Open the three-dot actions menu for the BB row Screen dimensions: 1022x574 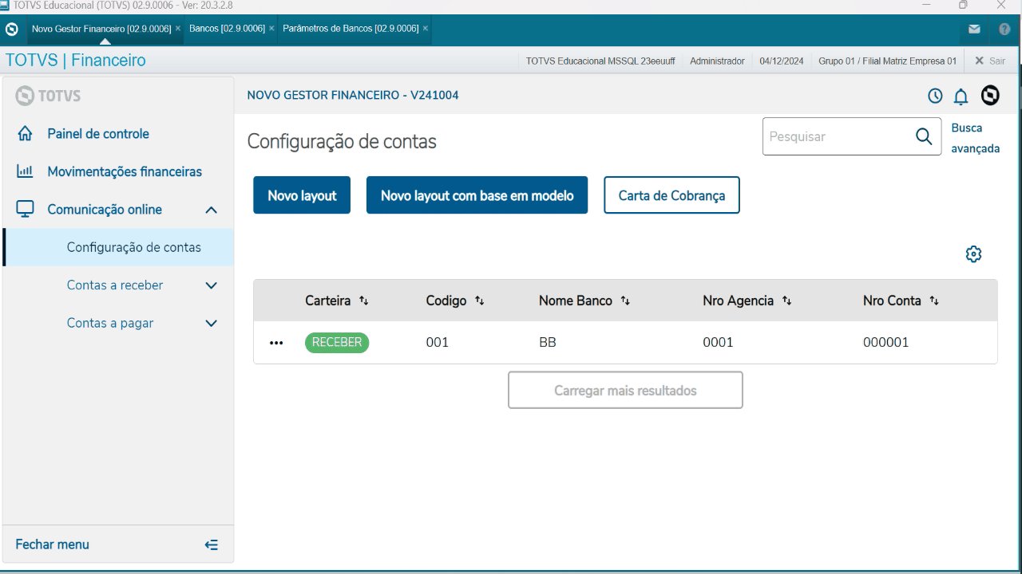pyautogui.click(x=276, y=343)
